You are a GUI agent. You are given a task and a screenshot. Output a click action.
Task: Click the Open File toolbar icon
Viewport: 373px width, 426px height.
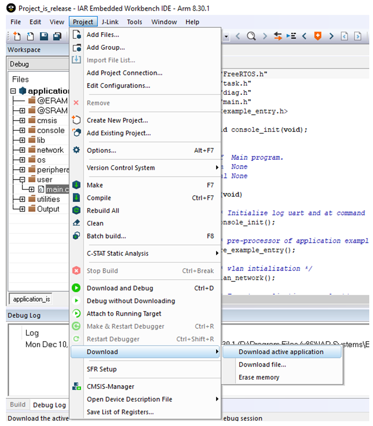[x=30, y=36]
